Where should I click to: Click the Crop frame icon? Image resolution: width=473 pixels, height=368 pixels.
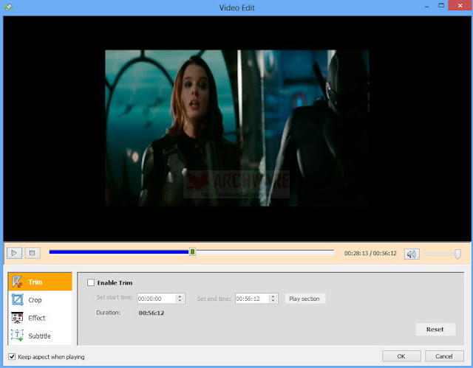[x=17, y=299]
